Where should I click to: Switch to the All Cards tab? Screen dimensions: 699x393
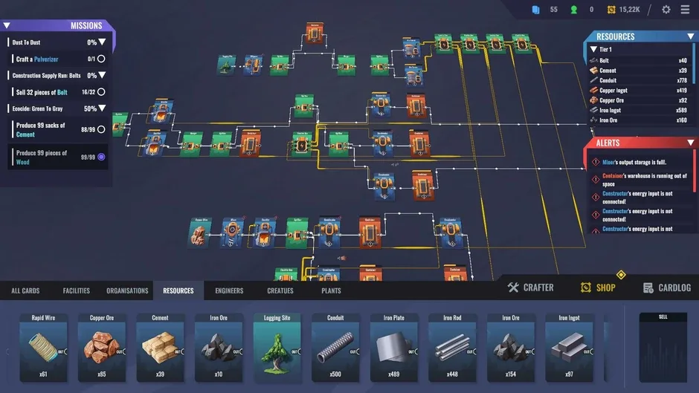(x=25, y=290)
